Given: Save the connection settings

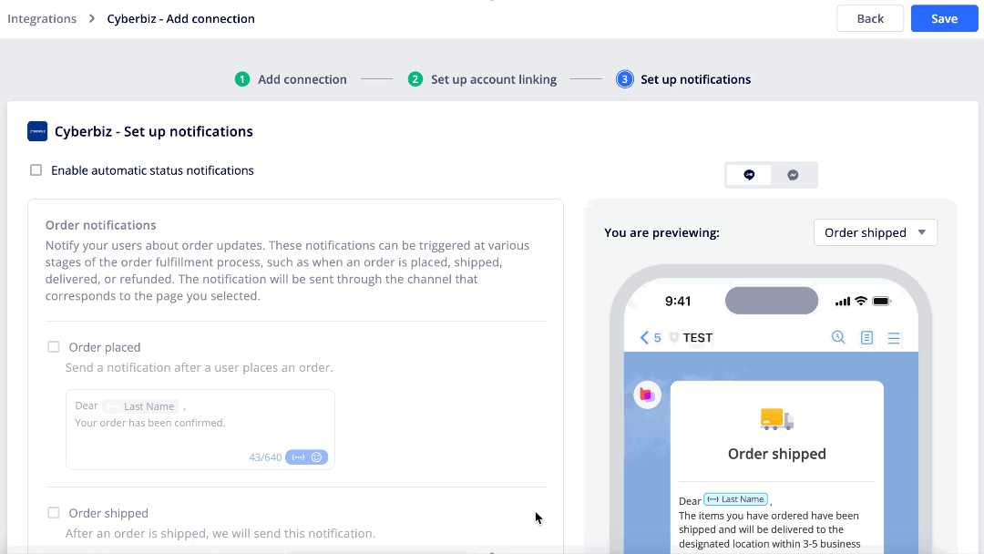Looking at the screenshot, I should [944, 18].
